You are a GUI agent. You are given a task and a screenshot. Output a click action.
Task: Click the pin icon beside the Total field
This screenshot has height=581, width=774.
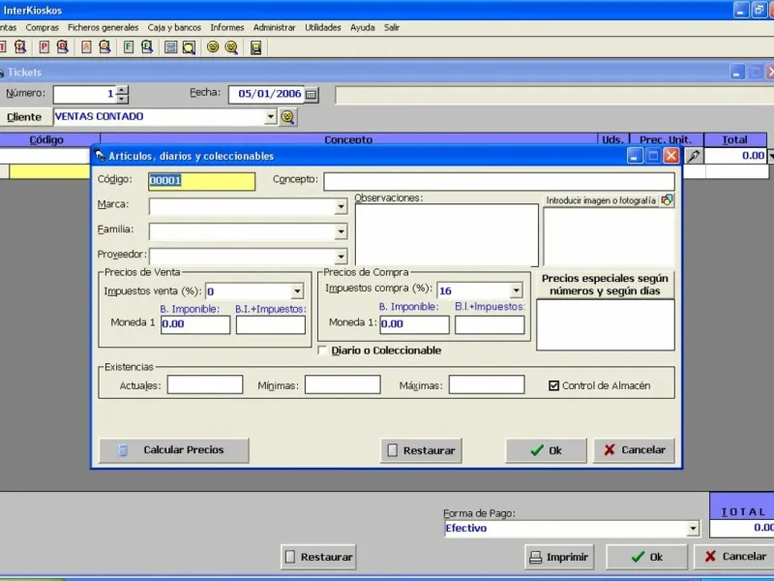694,155
